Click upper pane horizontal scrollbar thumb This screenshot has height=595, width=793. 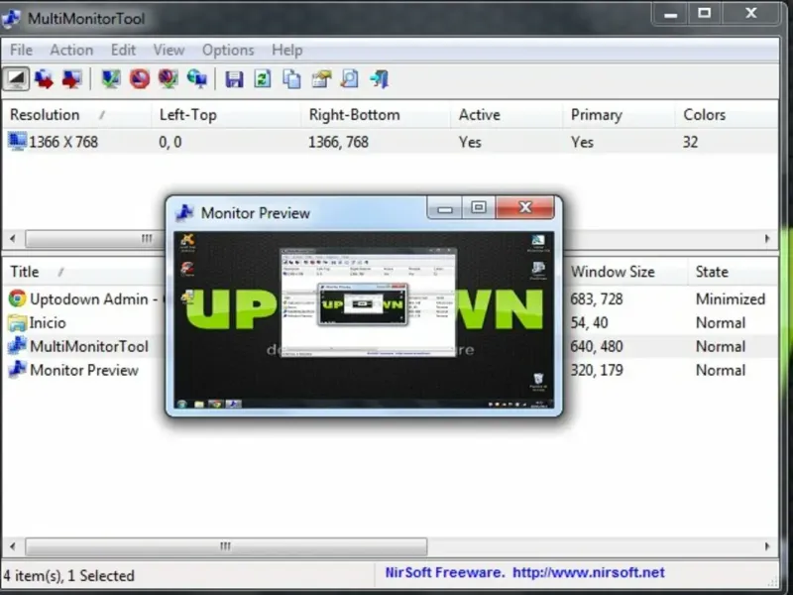tap(95, 238)
